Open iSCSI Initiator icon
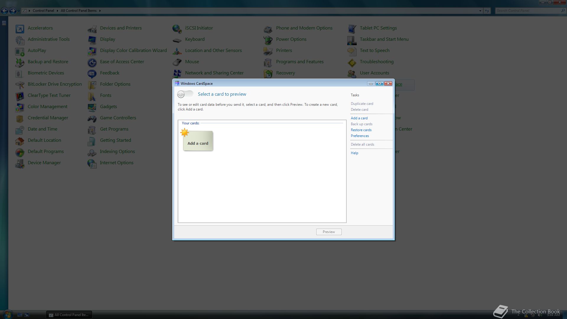Screen dimensions: 567x319 (x=177, y=29)
